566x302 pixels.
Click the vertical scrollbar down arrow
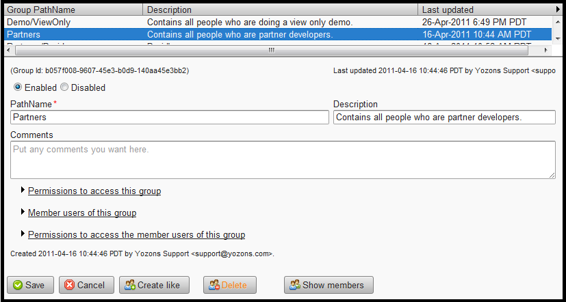558,38
